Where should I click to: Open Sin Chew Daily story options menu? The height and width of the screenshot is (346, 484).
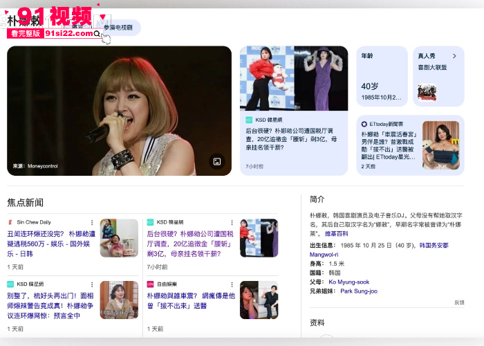(x=92, y=222)
